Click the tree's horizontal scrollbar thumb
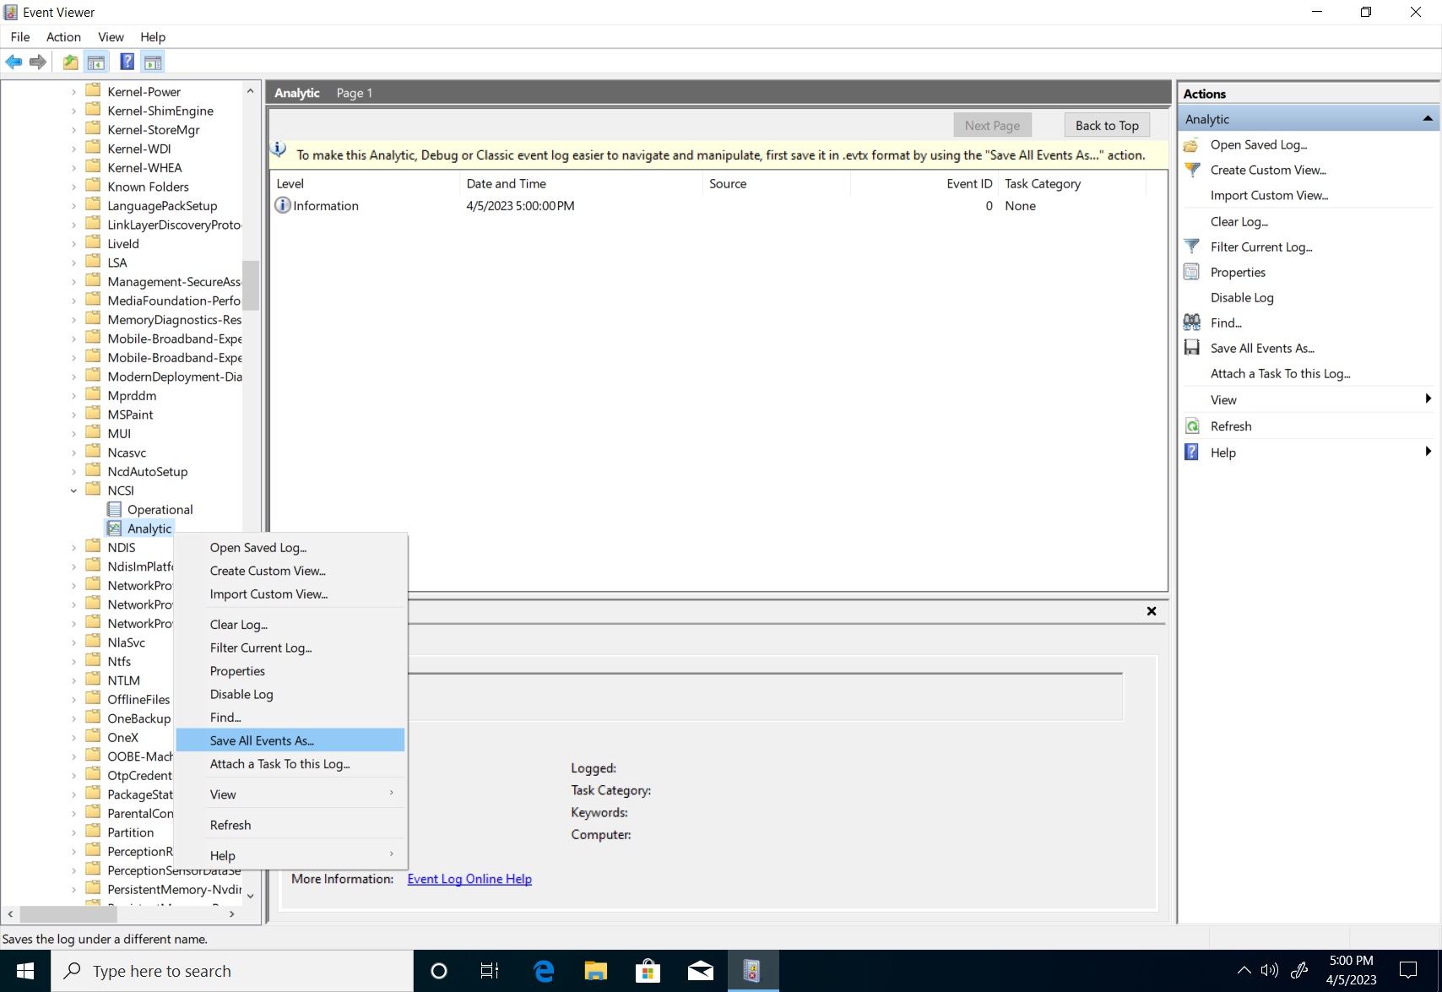 pyautogui.click(x=68, y=914)
